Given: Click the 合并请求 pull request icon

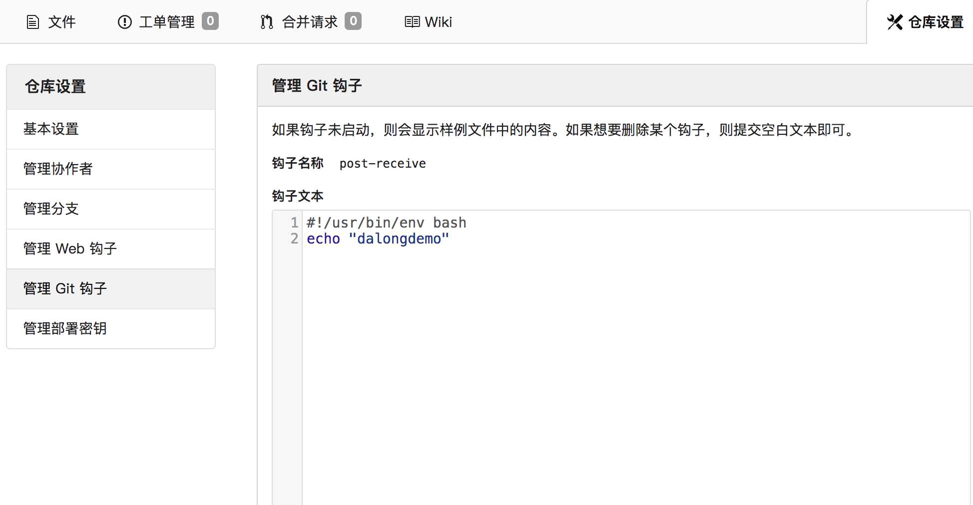Looking at the screenshot, I should coord(267,22).
